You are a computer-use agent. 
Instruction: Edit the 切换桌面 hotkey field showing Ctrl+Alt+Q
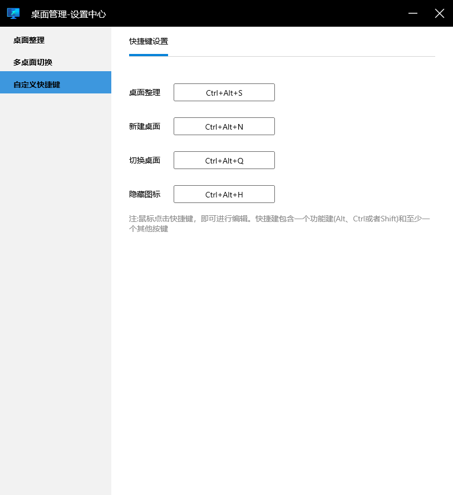point(224,160)
